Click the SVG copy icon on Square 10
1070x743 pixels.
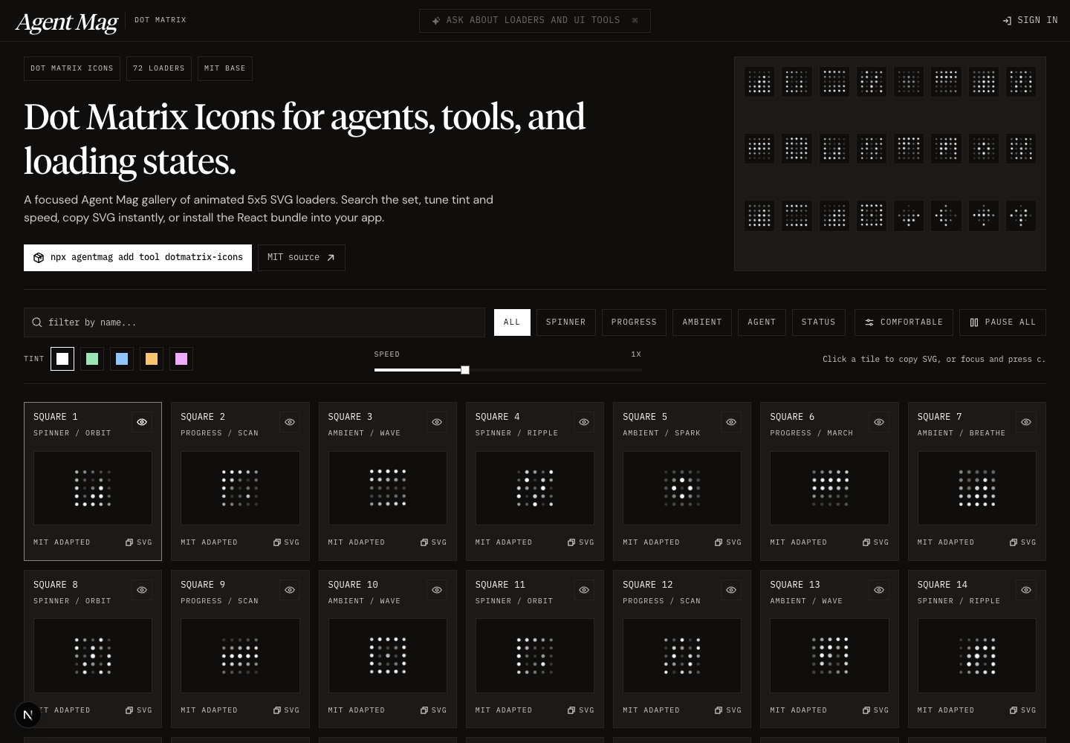click(x=424, y=710)
